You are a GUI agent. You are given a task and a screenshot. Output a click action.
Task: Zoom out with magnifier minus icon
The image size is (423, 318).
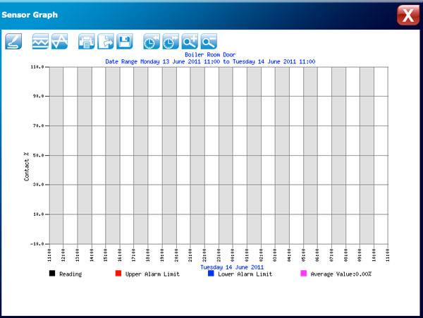pos(209,42)
